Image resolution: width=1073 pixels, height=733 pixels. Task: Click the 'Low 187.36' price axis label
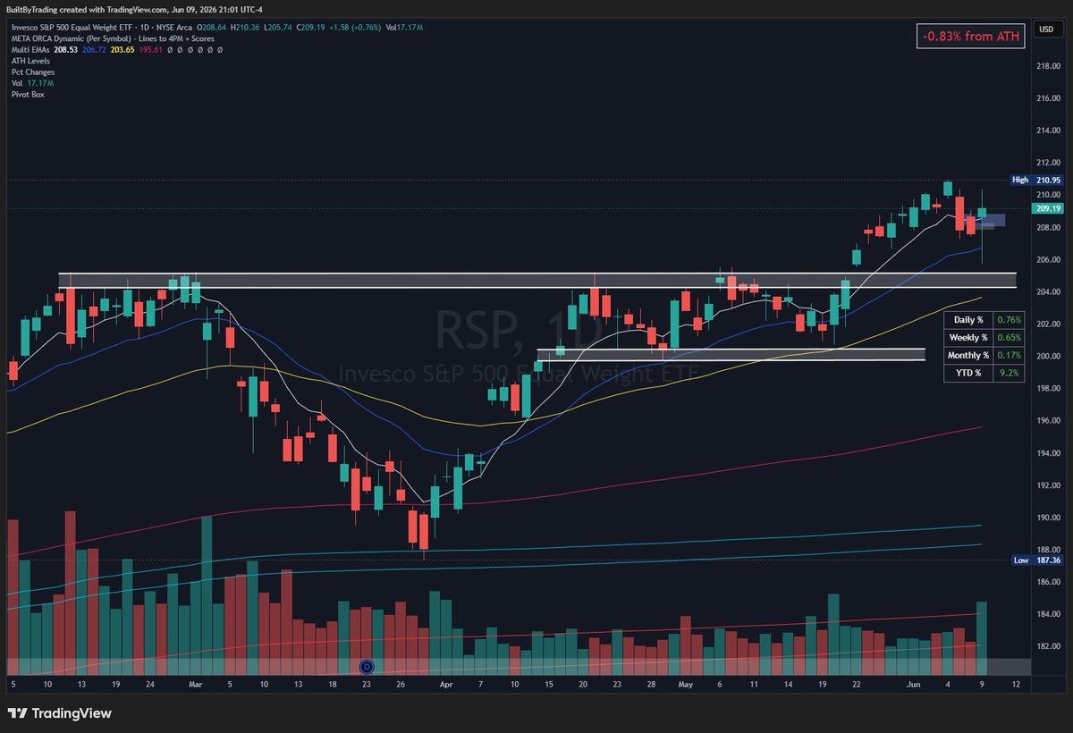pos(1036,560)
